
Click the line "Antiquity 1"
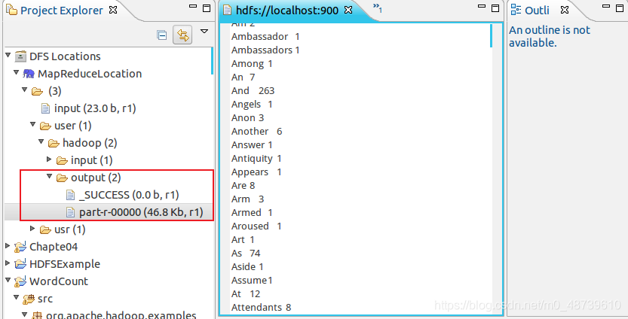click(x=256, y=159)
